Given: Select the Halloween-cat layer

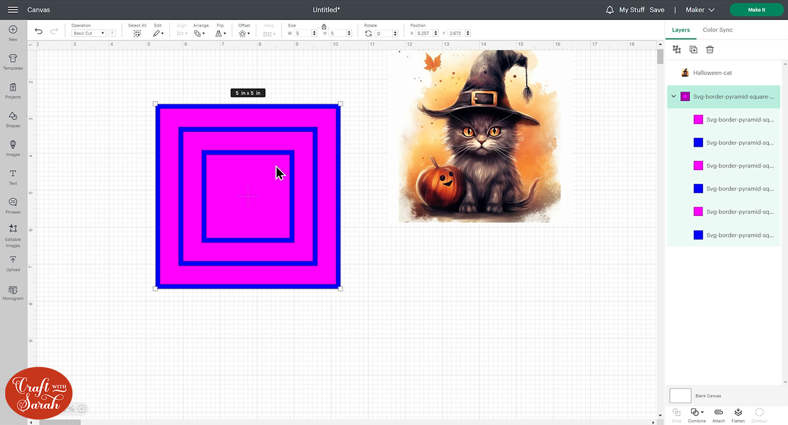Looking at the screenshot, I should tap(723, 73).
